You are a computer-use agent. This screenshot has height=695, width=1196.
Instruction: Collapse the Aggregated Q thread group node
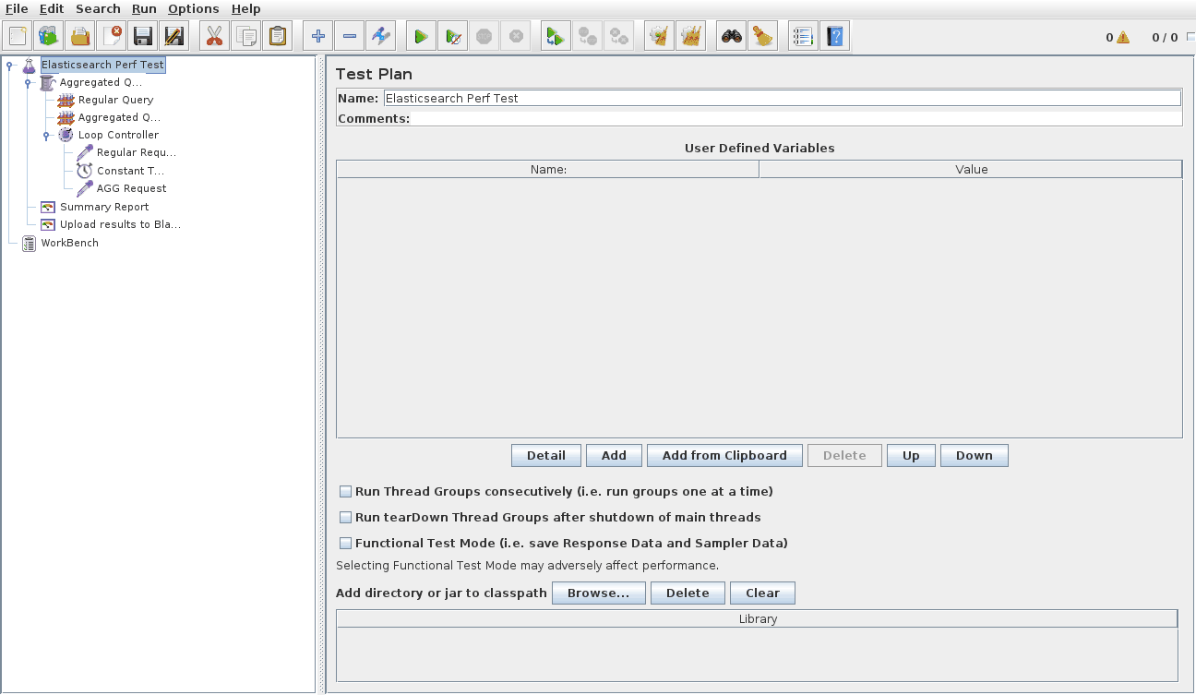pos(26,82)
